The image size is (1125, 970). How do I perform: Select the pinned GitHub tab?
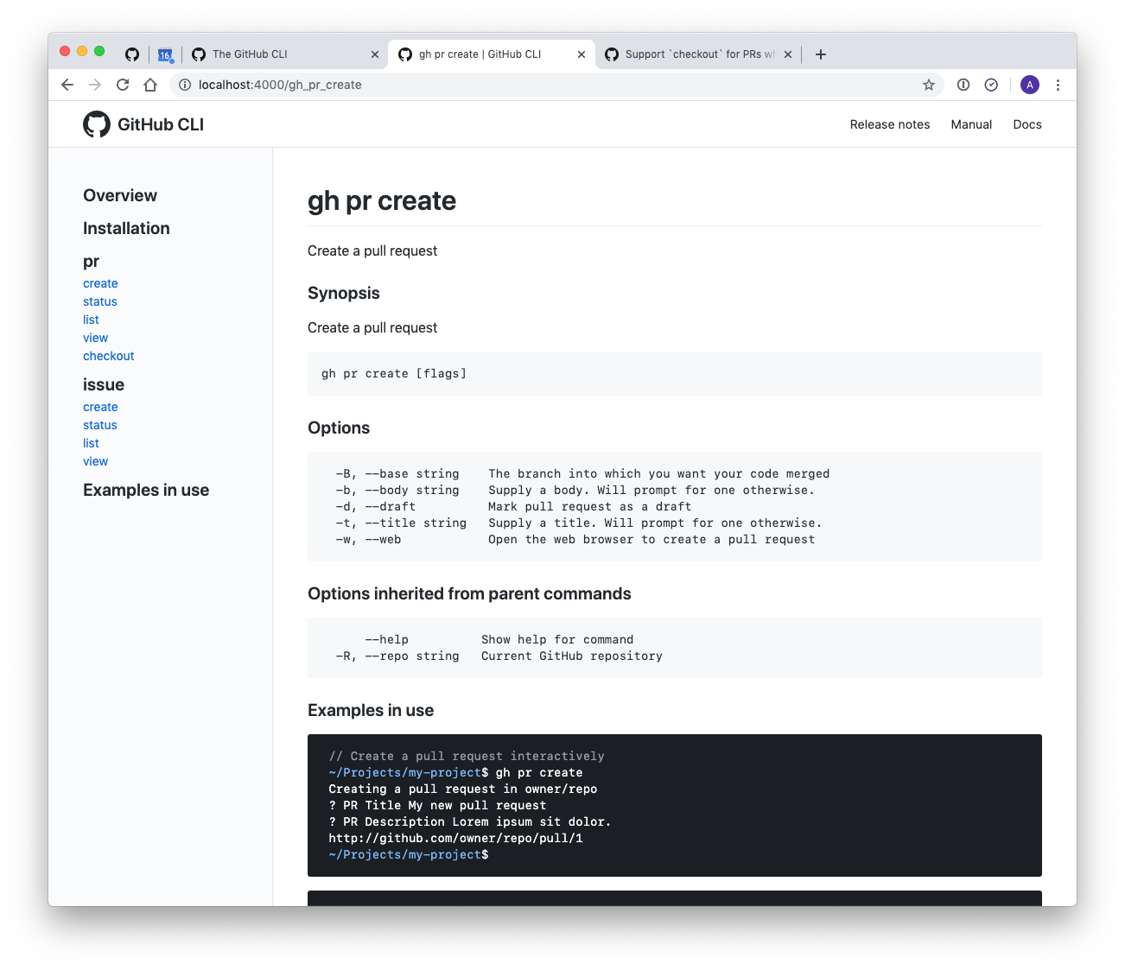132,54
